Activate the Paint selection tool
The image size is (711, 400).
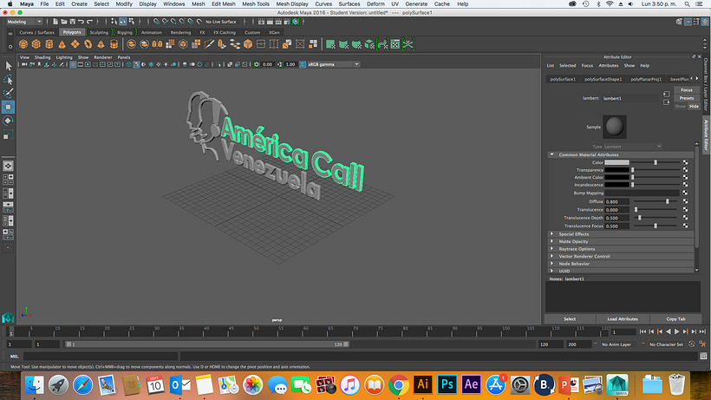click(x=8, y=94)
